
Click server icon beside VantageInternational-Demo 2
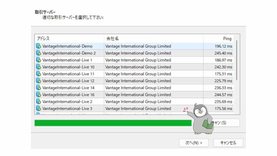[38, 53]
